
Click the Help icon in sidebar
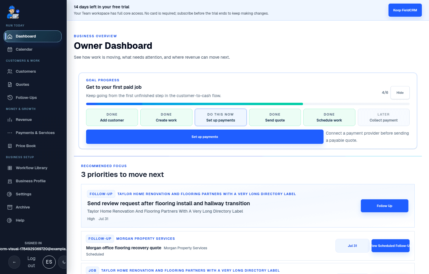pyautogui.click(x=10, y=220)
